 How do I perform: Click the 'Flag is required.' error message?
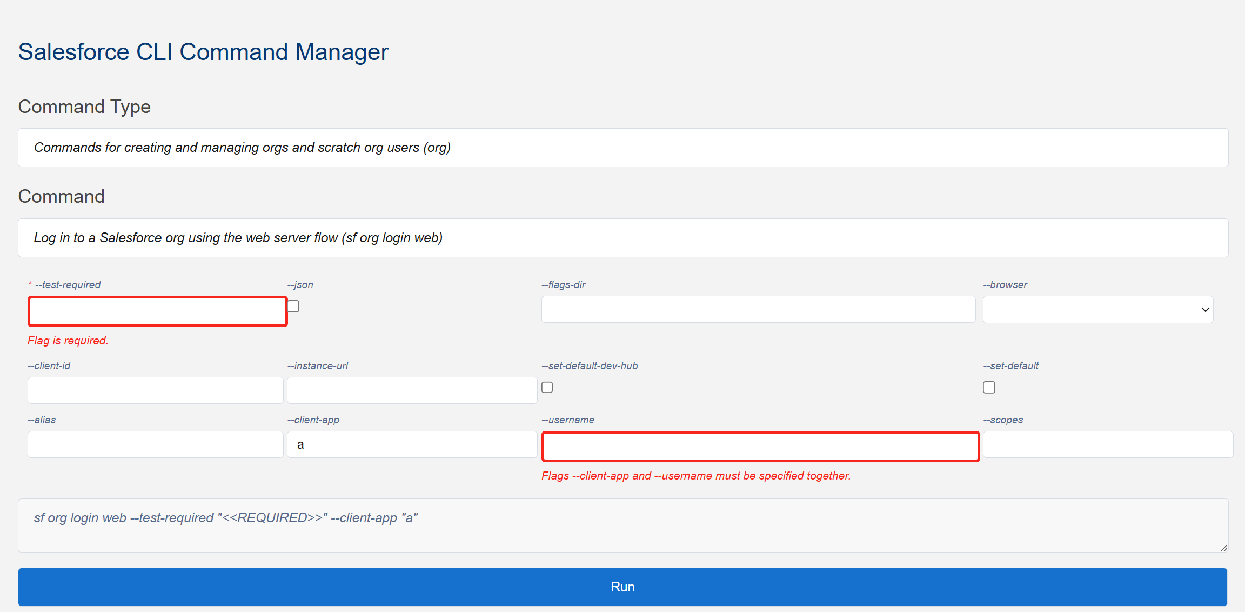(68, 341)
